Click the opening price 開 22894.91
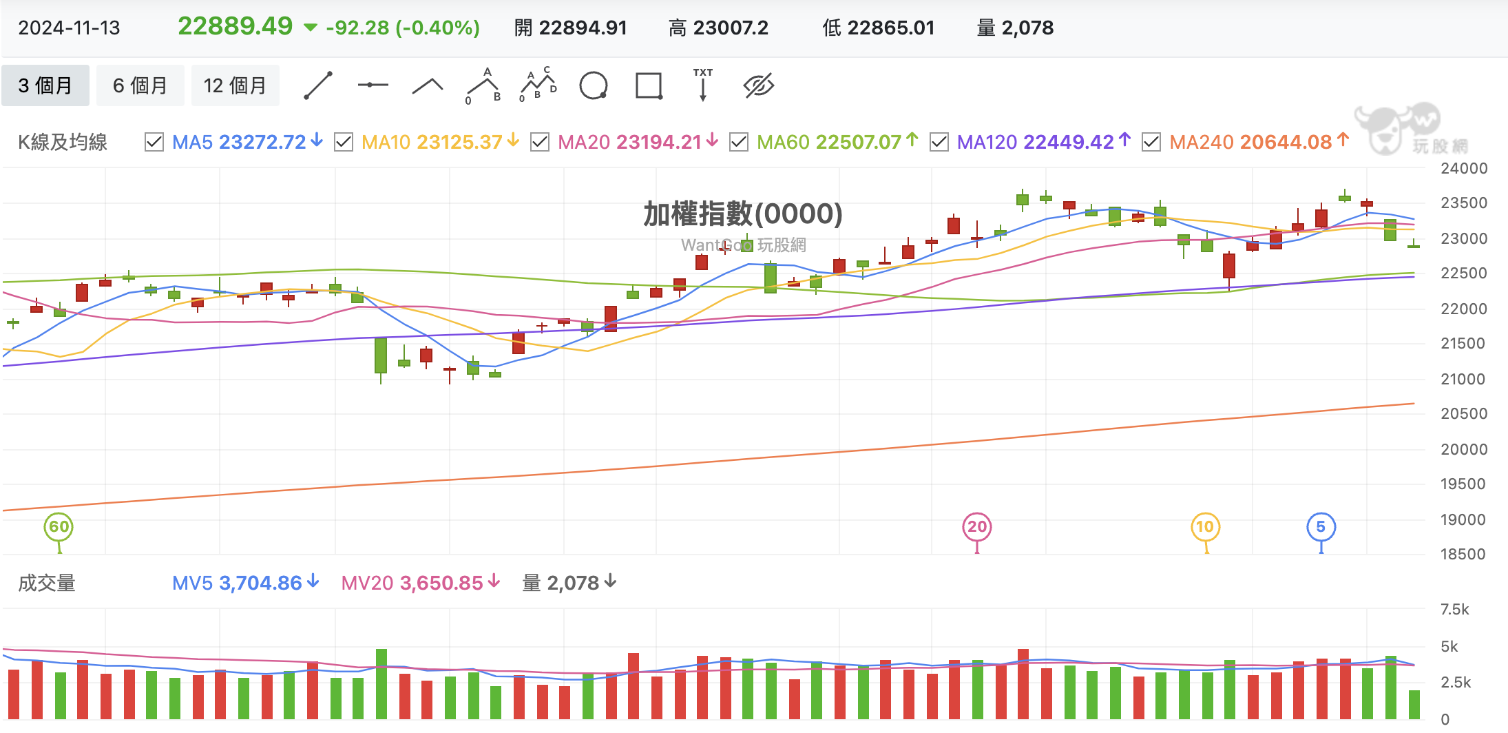Screen dimensions: 1508x733 (x=571, y=28)
